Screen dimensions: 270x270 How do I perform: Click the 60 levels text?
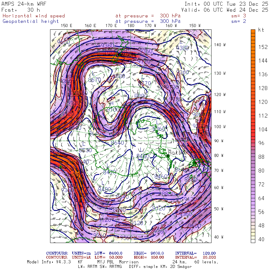point(206,262)
